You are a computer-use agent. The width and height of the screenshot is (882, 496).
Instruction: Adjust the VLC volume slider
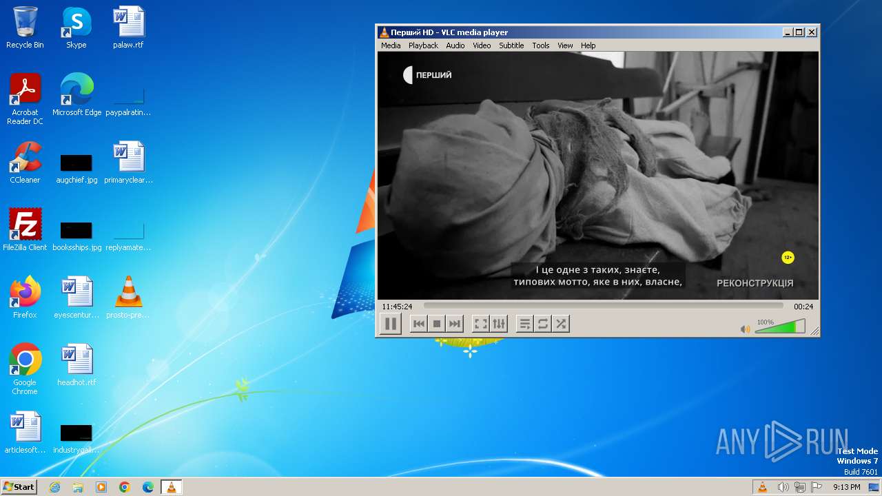point(780,327)
